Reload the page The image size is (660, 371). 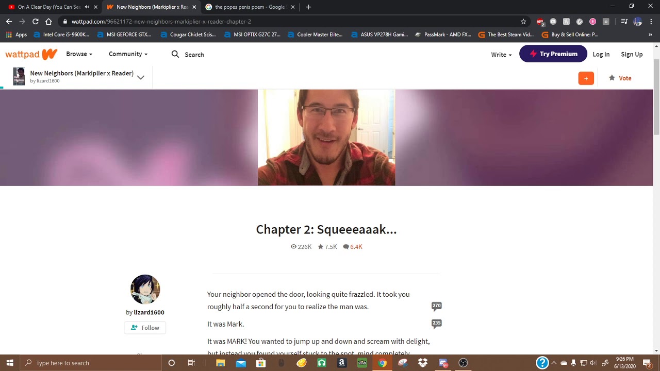pos(36,22)
